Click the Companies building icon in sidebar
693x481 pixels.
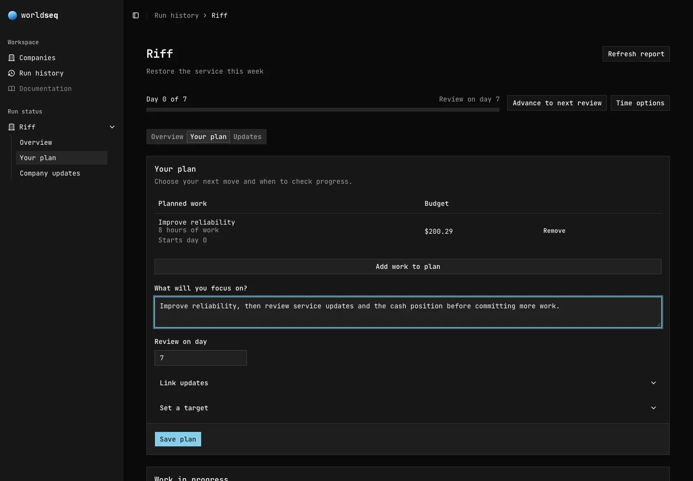(x=12, y=58)
